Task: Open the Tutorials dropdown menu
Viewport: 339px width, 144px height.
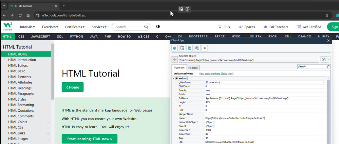Action: click(27, 27)
